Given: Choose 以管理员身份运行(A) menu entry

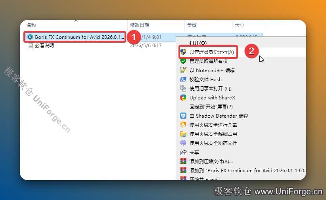Looking at the screenshot, I should coord(212,52).
